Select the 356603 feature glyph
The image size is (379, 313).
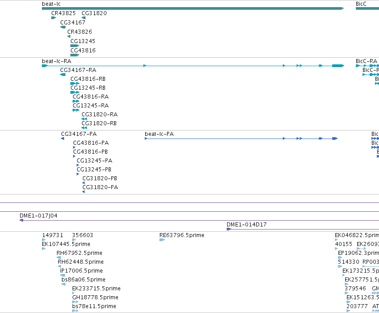pos(74,240)
